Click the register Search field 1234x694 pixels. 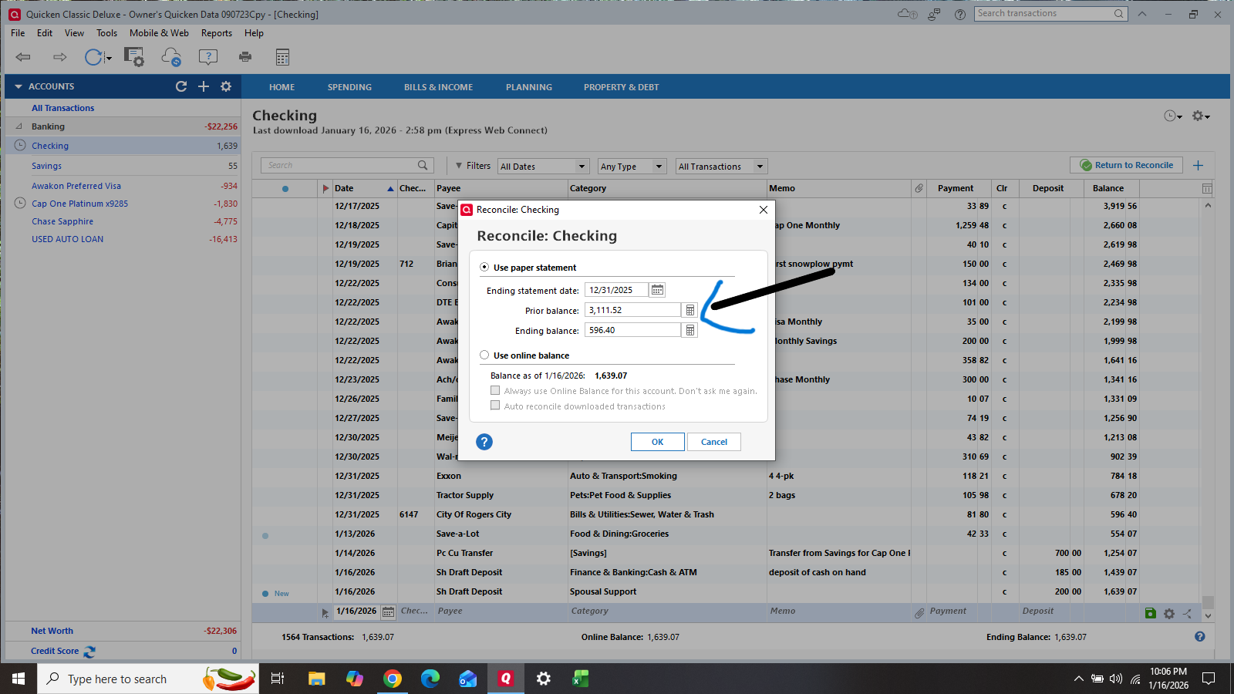pyautogui.click(x=347, y=165)
